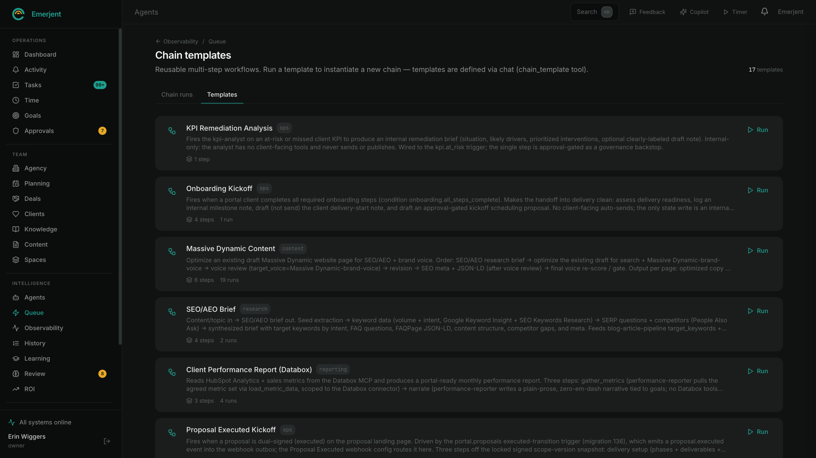Launch Copilot from the top bar
Viewport: 816px width, 458px height.
coord(694,12)
